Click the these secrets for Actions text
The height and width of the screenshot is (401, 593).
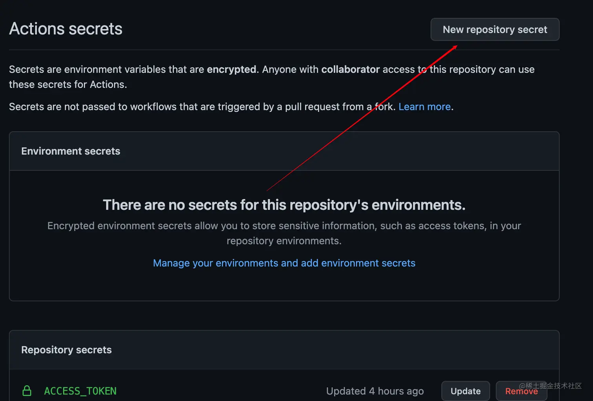pyautogui.click(x=68, y=84)
